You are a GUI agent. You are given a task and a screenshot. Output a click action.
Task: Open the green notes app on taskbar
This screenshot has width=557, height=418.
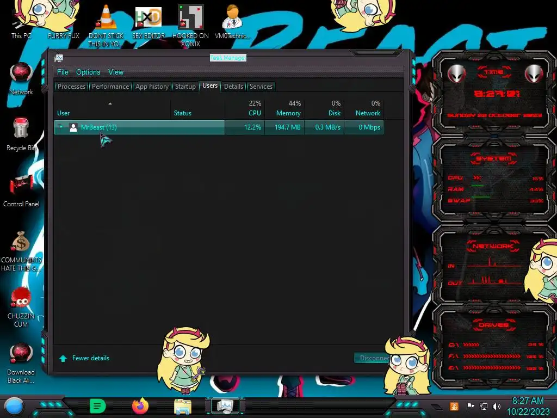[98, 406]
